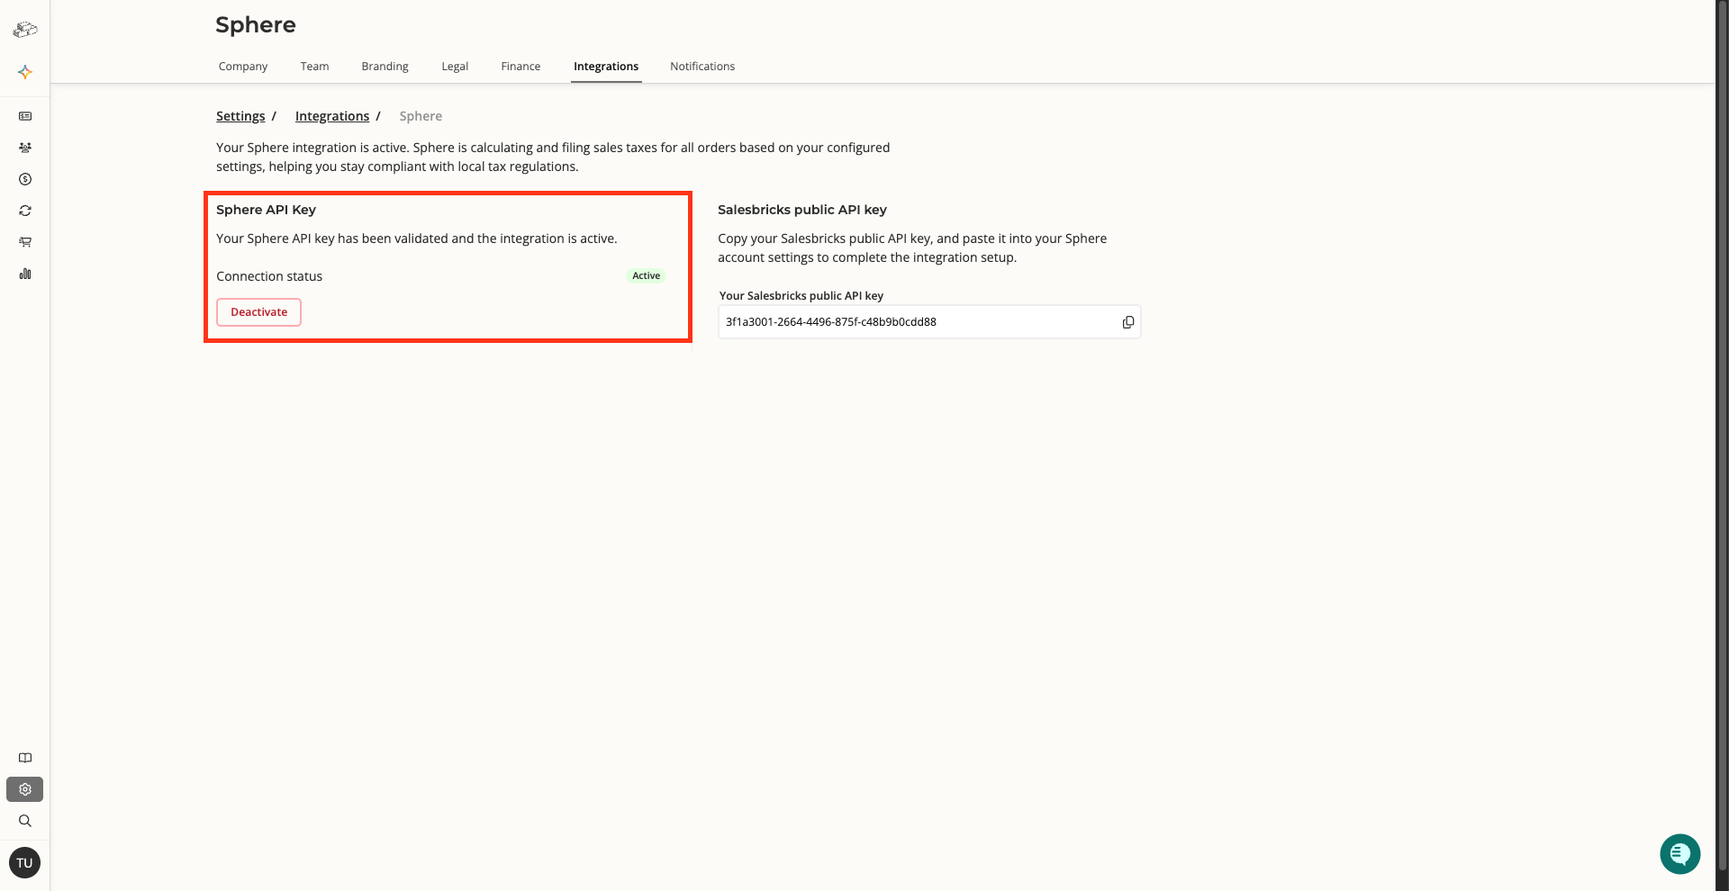Open the chat support bubble

(1679, 853)
